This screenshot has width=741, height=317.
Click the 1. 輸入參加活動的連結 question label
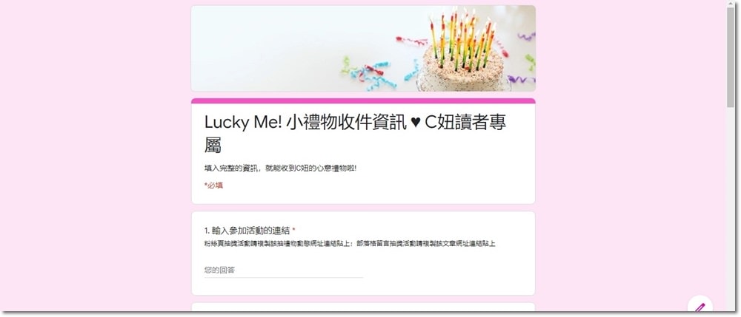tap(247, 231)
